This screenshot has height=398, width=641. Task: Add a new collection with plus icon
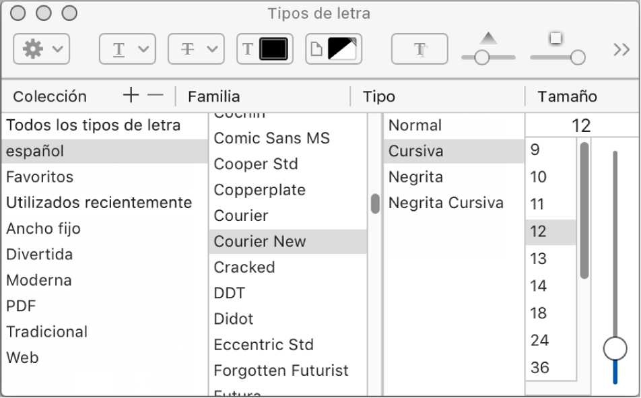pos(131,96)
